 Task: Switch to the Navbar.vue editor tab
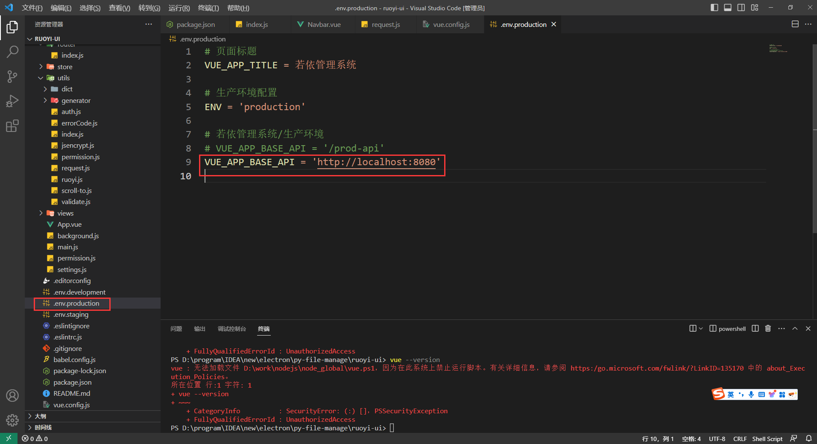324,24
